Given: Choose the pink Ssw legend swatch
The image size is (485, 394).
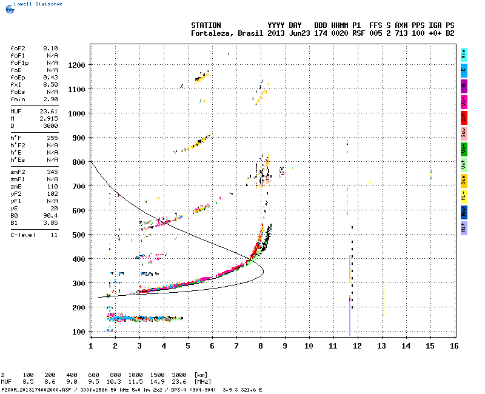Looking at the screenshot, I should tap(464, 133).
